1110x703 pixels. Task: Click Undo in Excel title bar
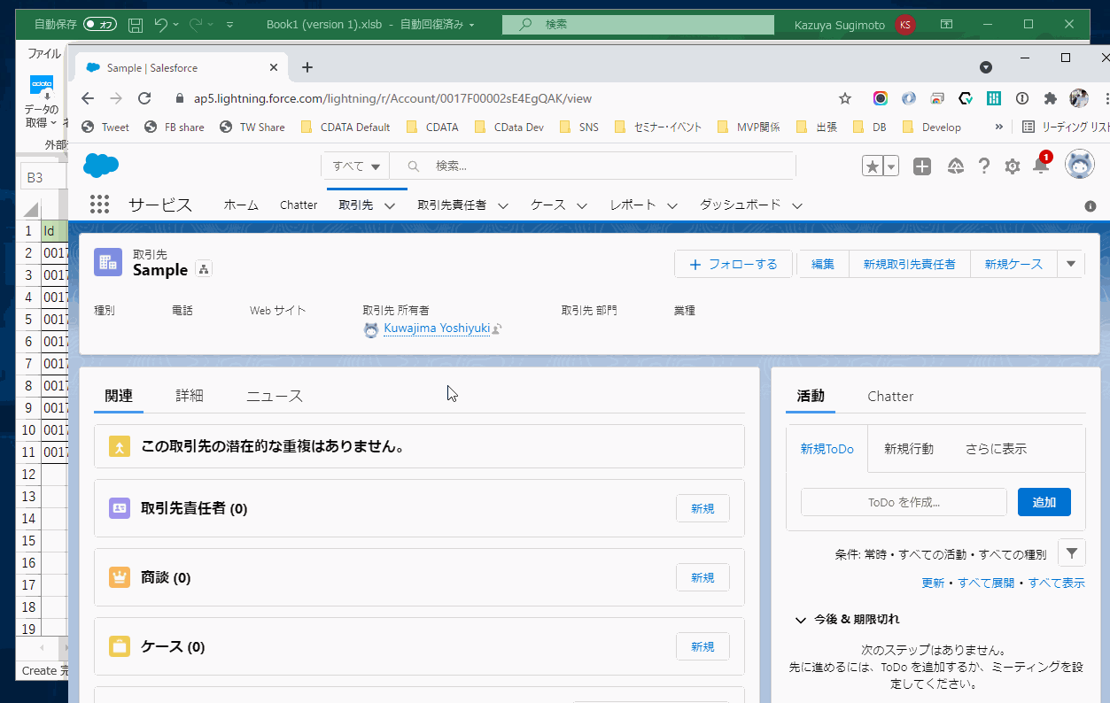(x=160, y=25)
